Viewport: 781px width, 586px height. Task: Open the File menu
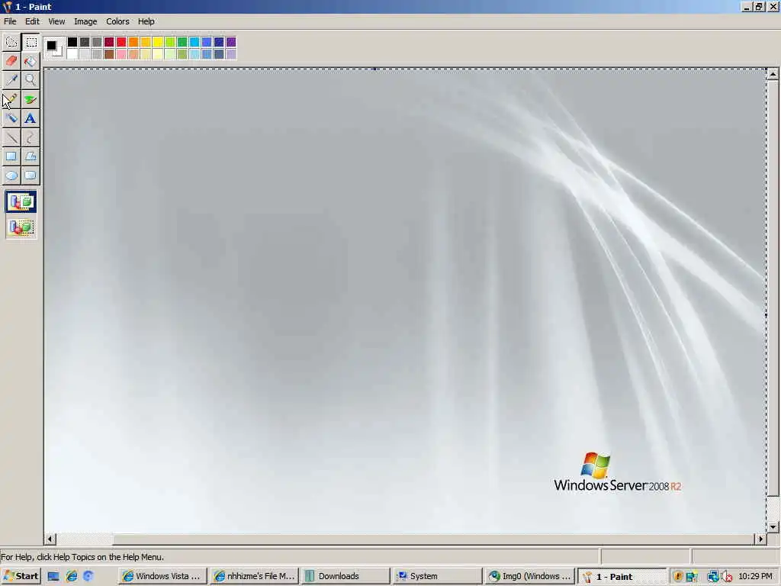click(10, 21)
